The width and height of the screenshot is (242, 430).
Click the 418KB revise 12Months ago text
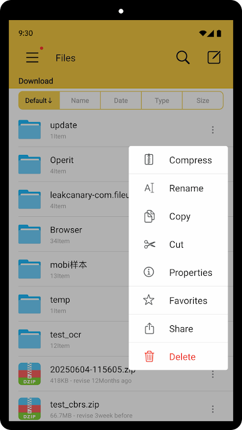(x=91, y=380)
